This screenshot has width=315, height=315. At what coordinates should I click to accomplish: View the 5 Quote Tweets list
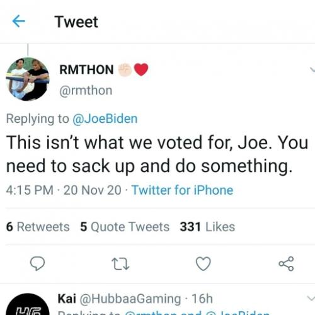125,227
